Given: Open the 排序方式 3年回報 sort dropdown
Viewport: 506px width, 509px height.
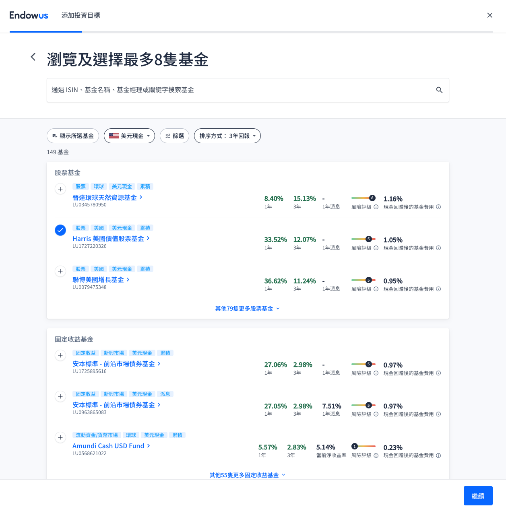Looking at the screenshot, I should (x=227, y=136).
